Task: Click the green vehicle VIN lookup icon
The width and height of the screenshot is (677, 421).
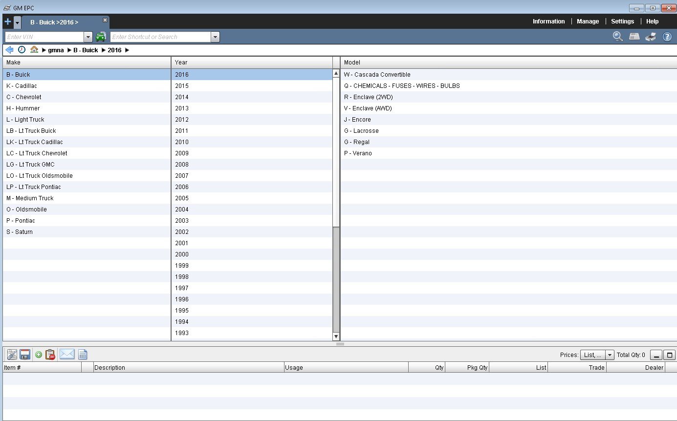Action: coord(101,37)
